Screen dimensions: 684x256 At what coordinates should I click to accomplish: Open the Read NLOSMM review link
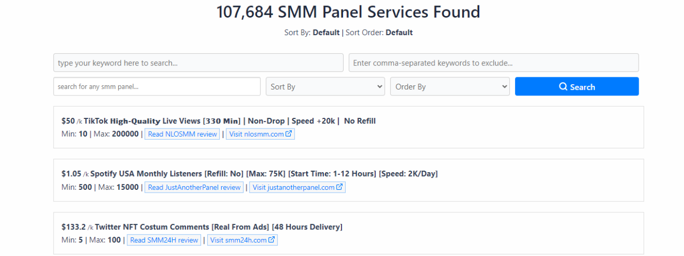pyautogui.click(x=182, y=134)
